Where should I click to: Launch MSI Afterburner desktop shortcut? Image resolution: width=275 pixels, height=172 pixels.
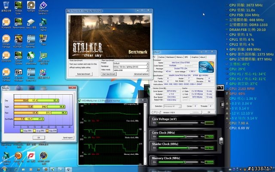tap(31, 58)
